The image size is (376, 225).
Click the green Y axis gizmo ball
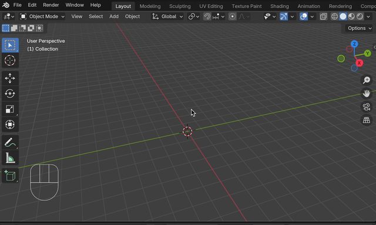click(367, 53)
